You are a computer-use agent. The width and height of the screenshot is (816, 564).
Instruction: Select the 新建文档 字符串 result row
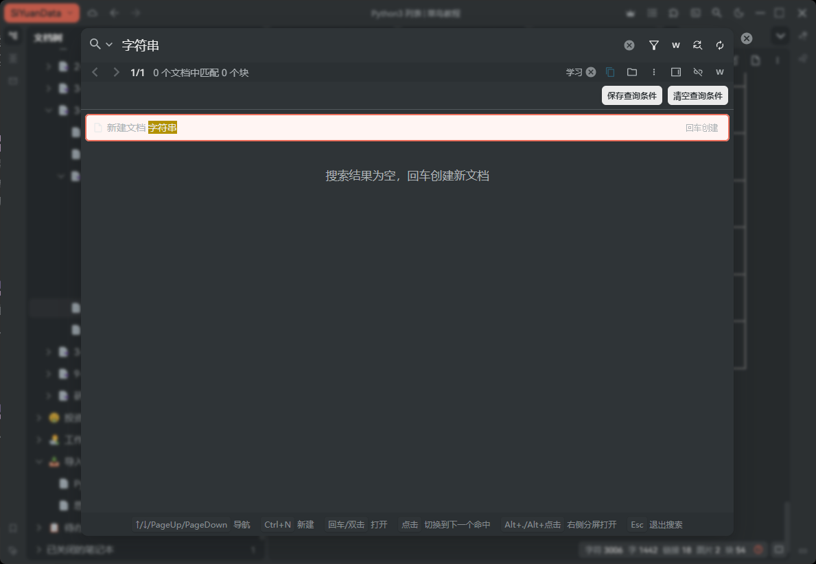pyautogui.click(x=407, y=128)
